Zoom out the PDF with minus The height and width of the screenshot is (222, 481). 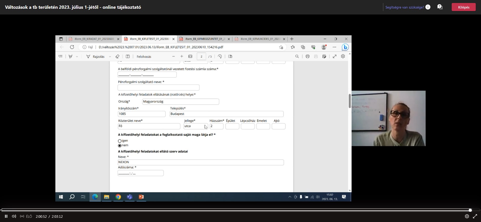(173, 56)
